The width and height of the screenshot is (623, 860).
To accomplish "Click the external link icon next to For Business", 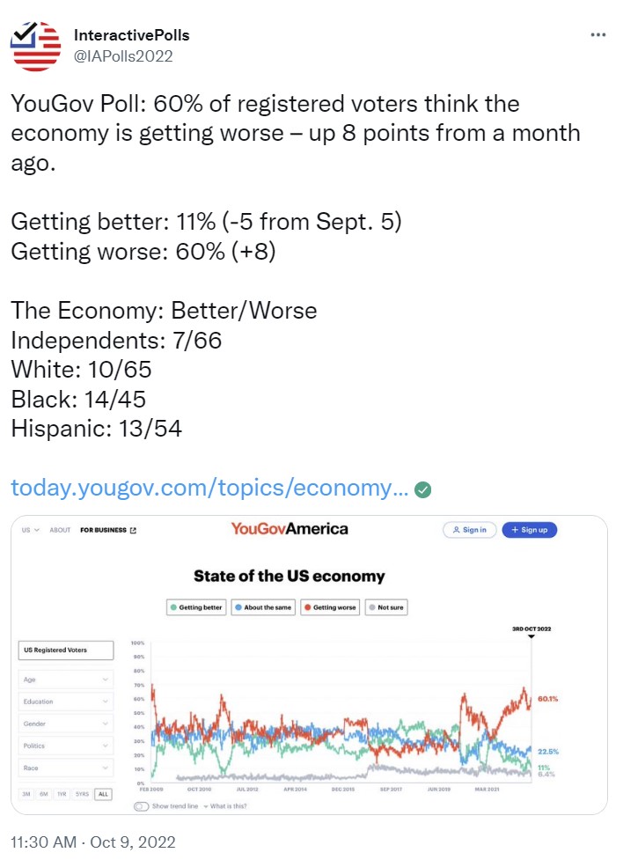I will [133, 531].
